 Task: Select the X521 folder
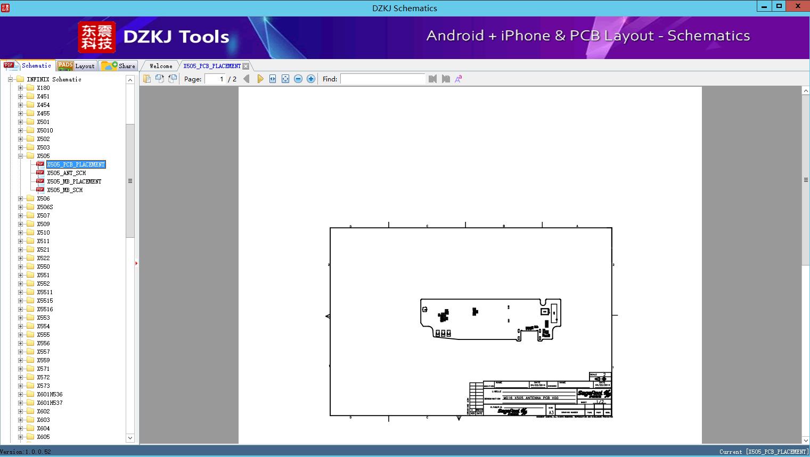(x=43, y=250)
